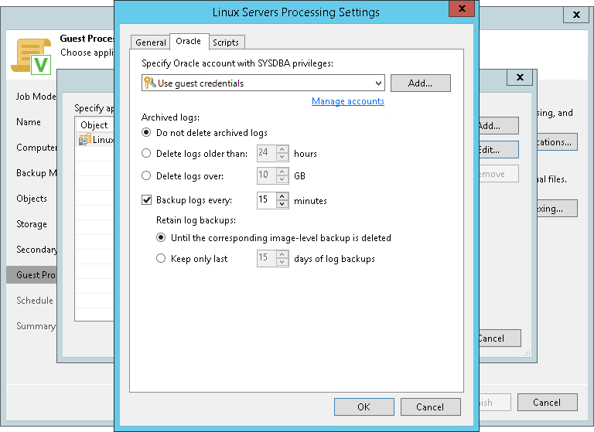This screenshot has width=594, height=432.
Task: Select Name step in wizard sidebar
Action: click(29, 122)
